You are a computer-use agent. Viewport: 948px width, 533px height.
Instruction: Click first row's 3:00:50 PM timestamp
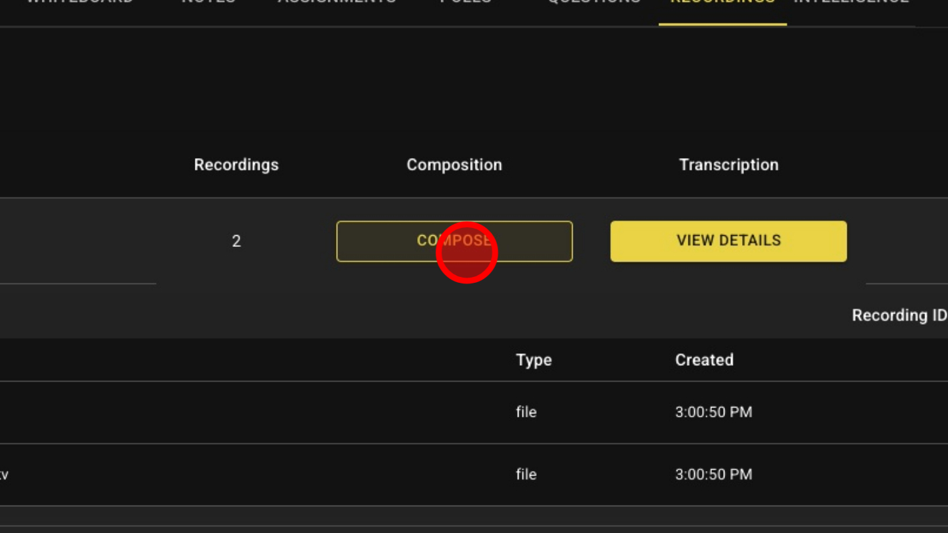coord(713,412)
